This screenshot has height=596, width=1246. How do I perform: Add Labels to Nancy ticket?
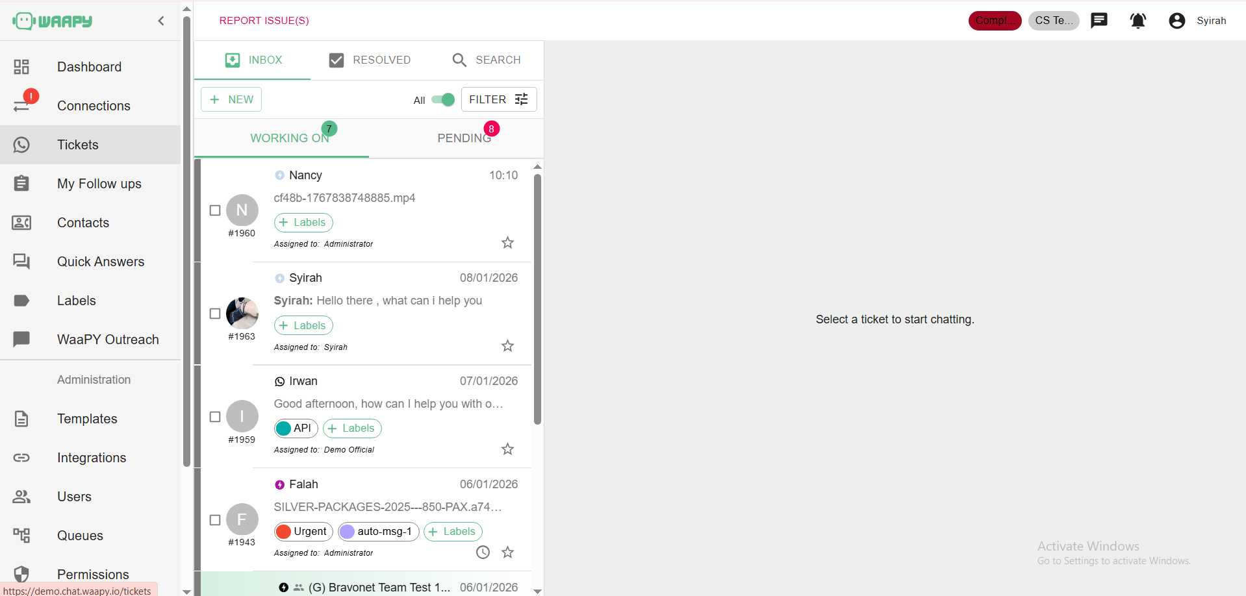click(303, 223)
